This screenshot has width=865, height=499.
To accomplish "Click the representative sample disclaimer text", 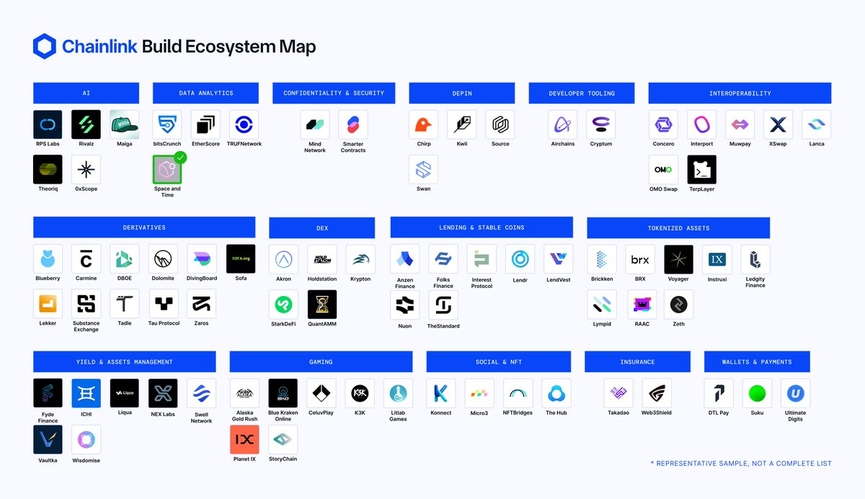I will 741,464.
